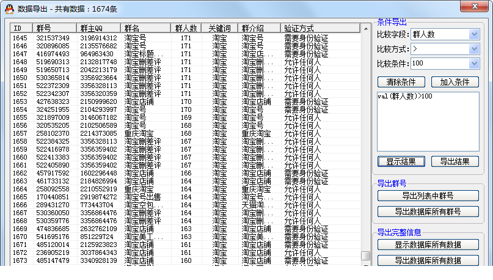Click group number 522416978

pos(53,149)
